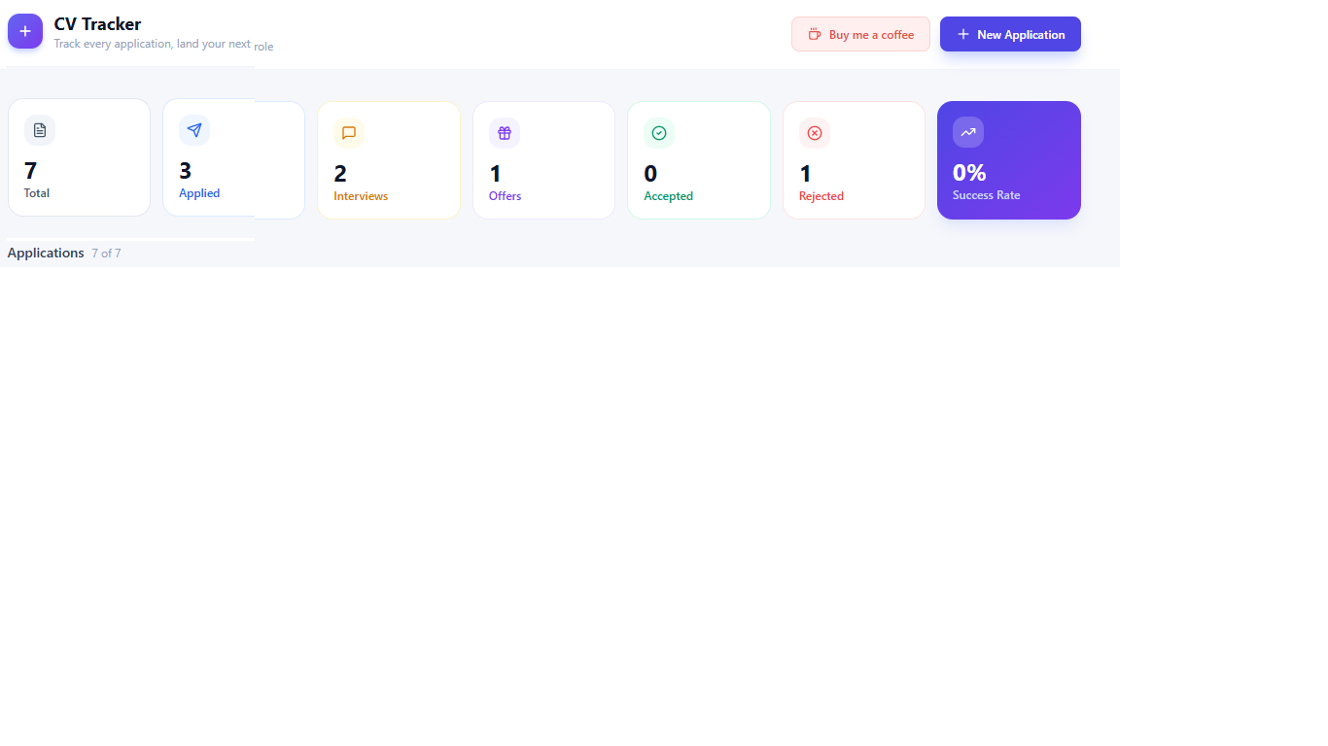Click the paper plane icon on Applied card
The height and width of the screenshot is (746, 1328).
(194, 130)
